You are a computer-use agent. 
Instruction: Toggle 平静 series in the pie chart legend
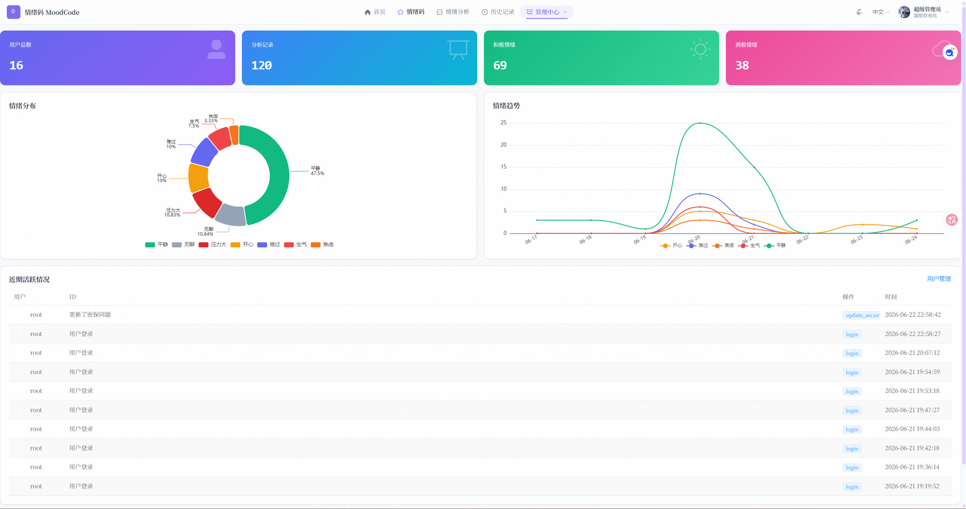point(156,245)
